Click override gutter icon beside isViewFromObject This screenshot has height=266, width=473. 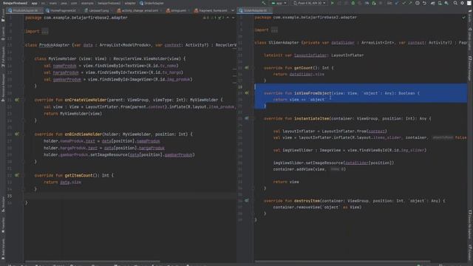coord(247,93)
